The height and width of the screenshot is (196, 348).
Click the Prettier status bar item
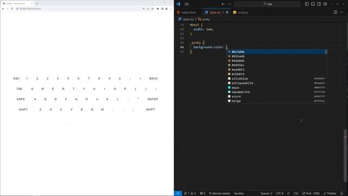coord(330,193)
